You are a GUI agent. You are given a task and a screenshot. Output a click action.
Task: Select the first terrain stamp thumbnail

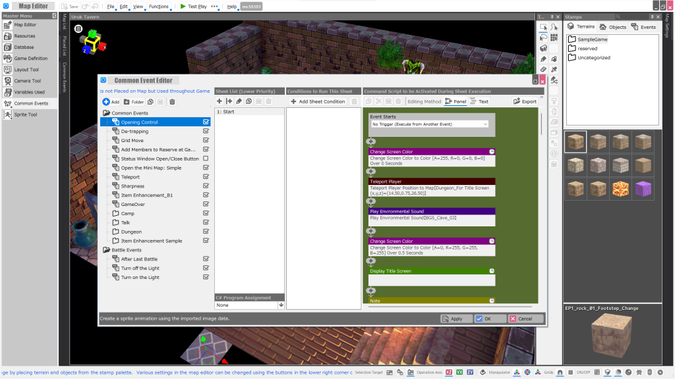coord(575,141)
